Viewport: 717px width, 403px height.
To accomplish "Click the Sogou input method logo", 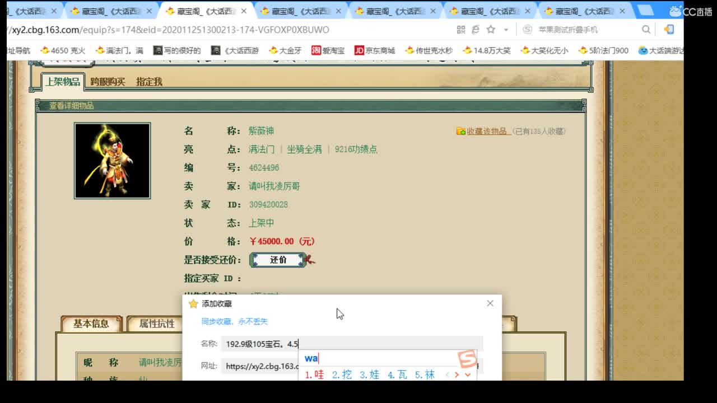I will click(467, 359).
